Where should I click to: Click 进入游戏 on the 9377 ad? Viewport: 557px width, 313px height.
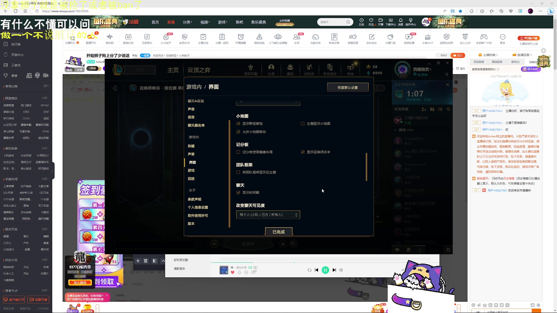[80, 283]
